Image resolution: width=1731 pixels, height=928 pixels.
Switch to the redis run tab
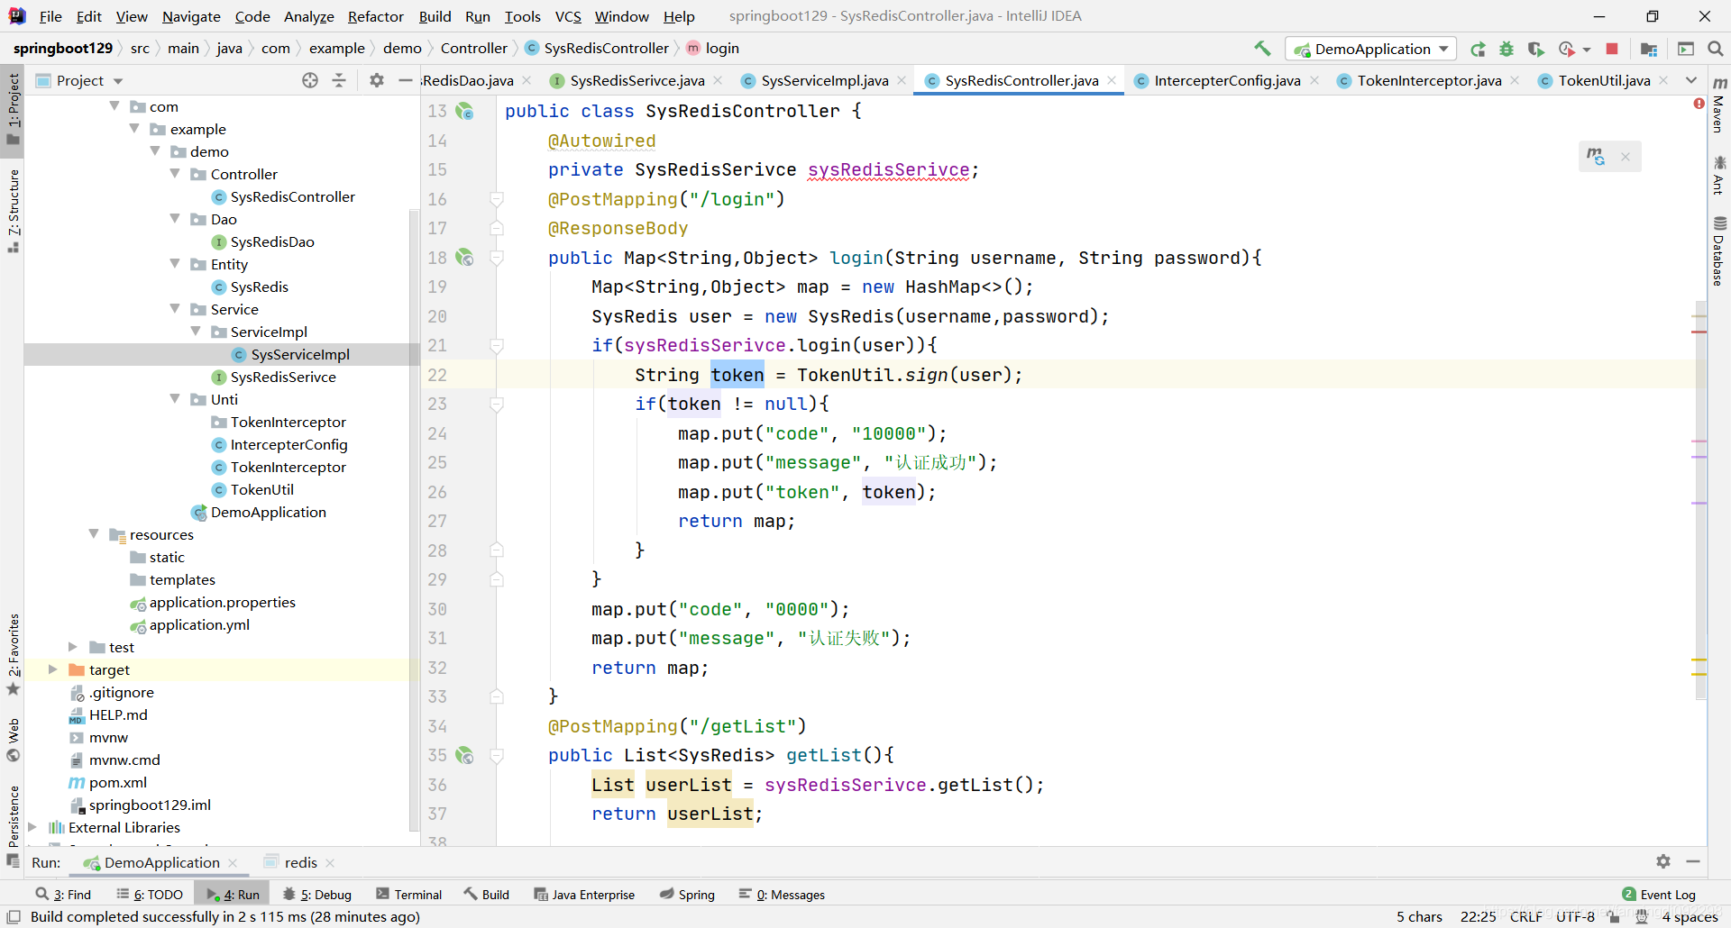(300, 862)
